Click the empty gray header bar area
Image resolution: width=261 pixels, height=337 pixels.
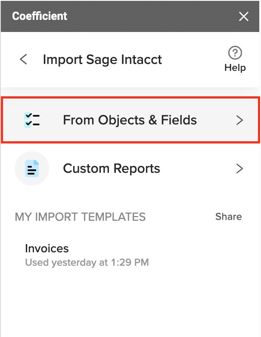coord(151,16)
